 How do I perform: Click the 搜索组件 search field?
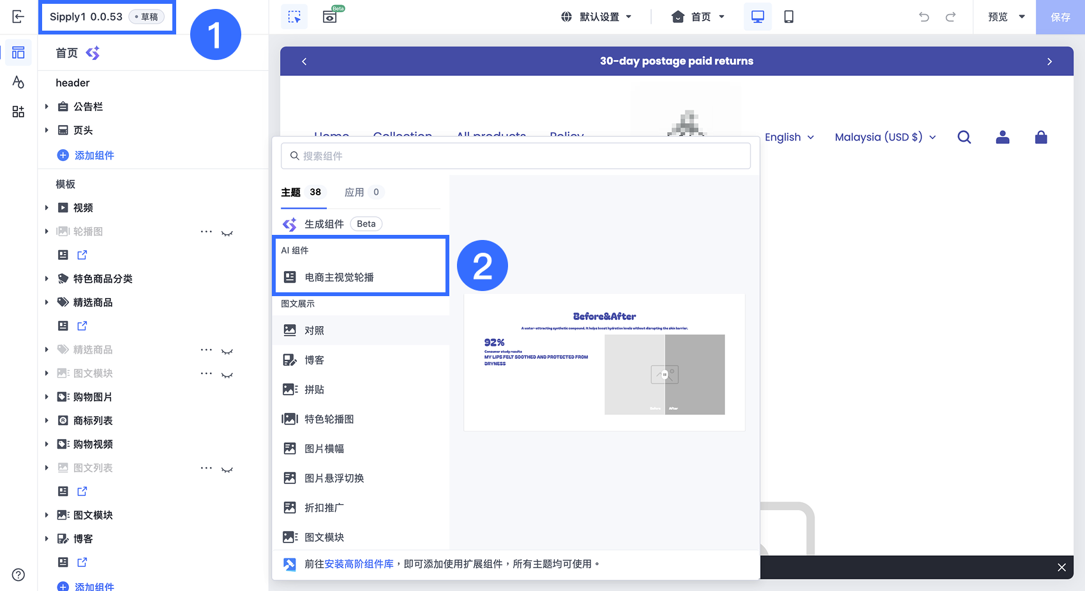(516, 156)
